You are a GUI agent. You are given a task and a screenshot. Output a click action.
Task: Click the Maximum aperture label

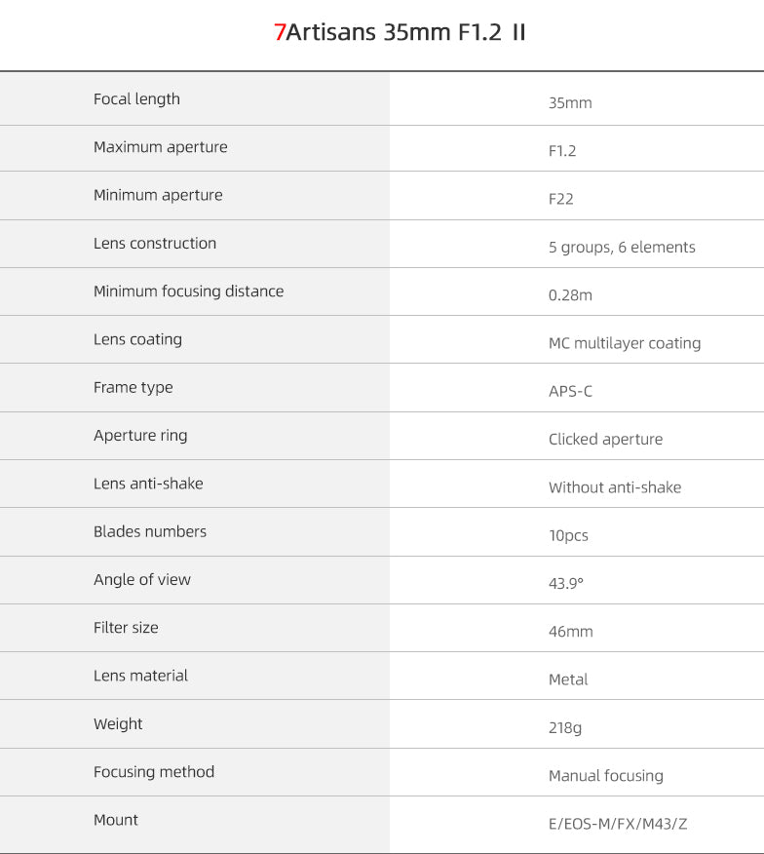[160, 147]
